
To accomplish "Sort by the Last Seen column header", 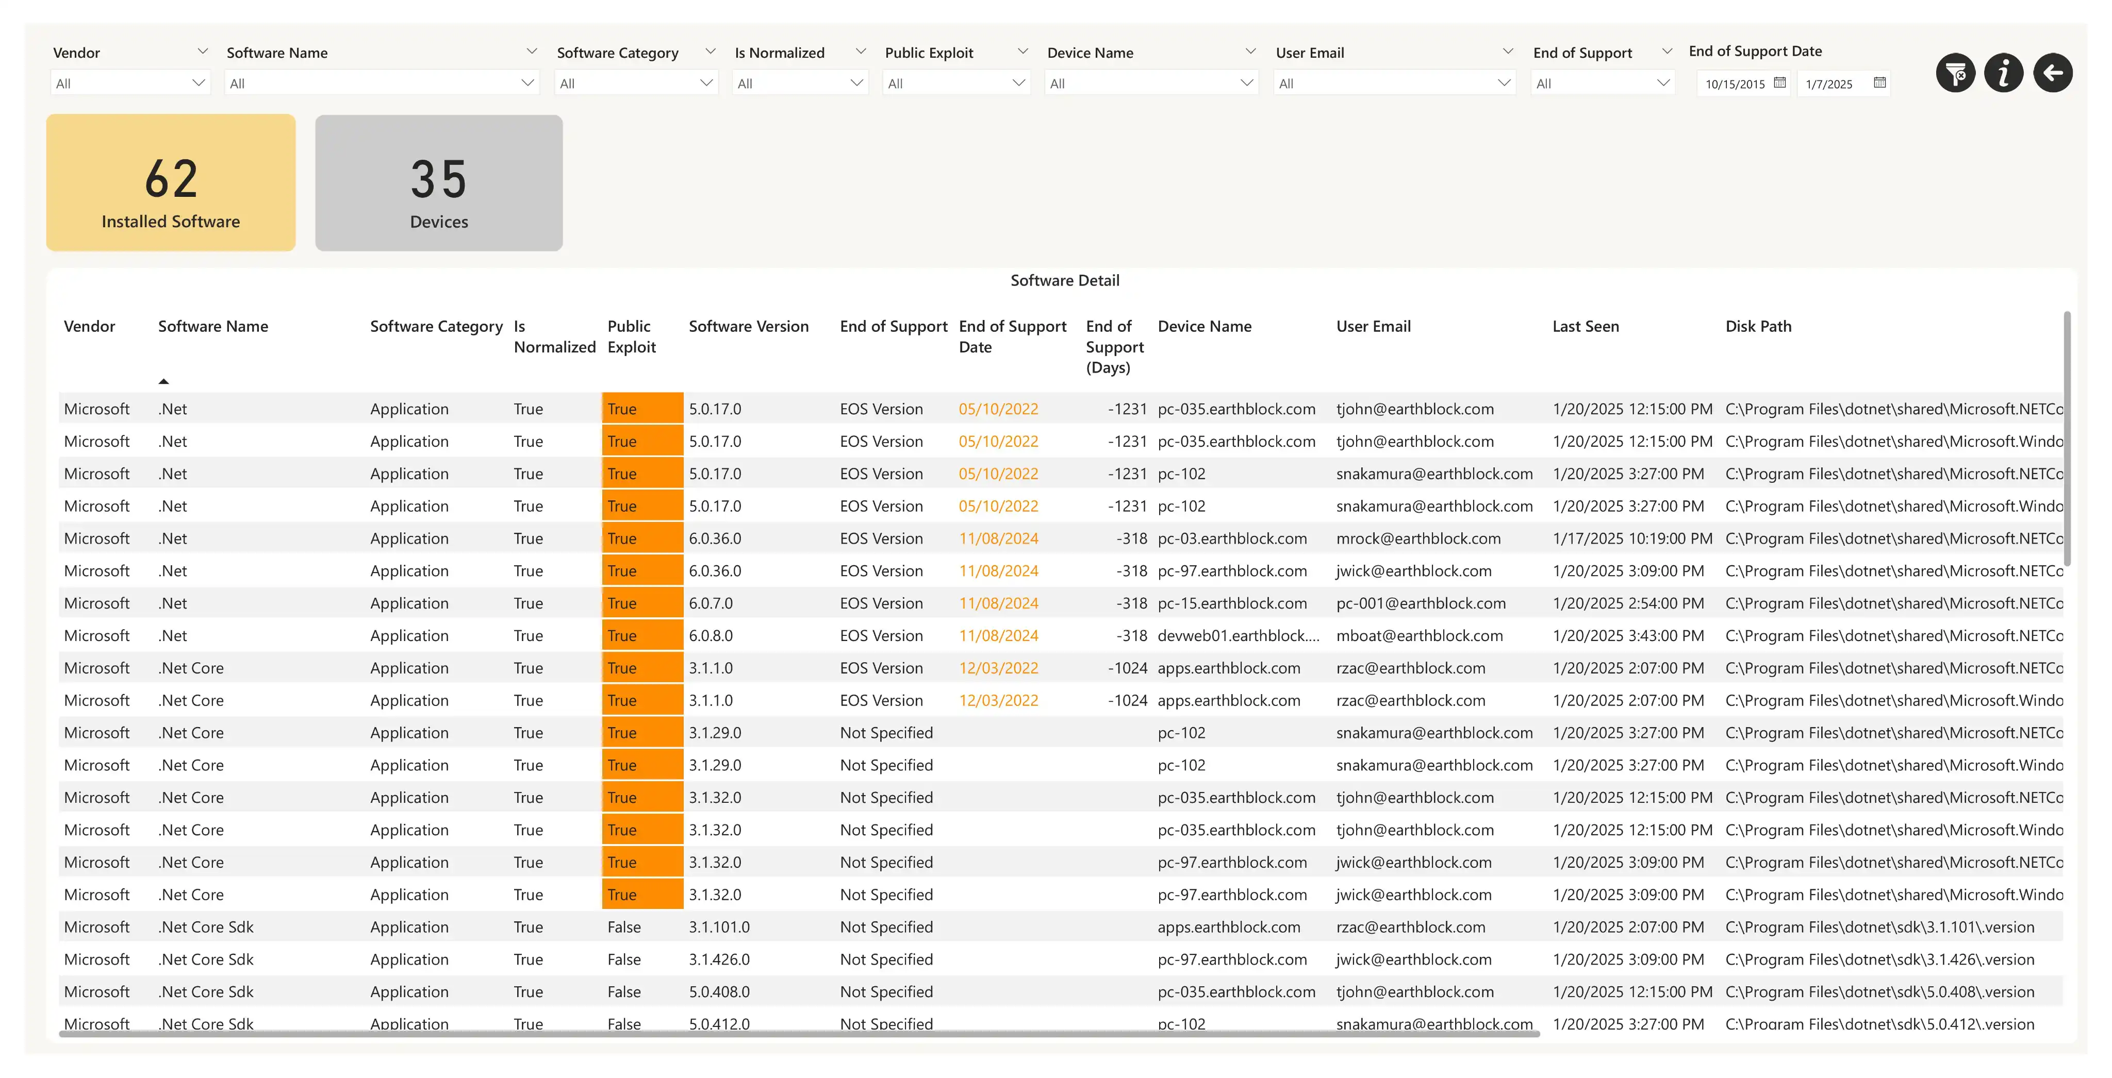I will point(1585,326).
